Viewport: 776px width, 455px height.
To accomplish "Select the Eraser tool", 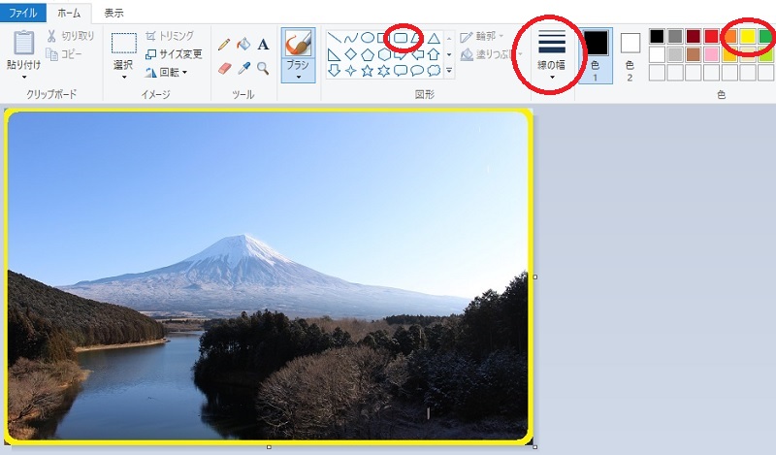I will pos(224,69).
